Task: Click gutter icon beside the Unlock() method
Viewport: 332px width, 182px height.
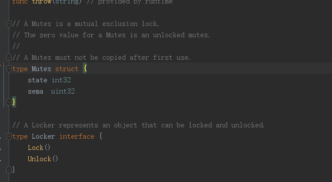Action: click(1, 159)
